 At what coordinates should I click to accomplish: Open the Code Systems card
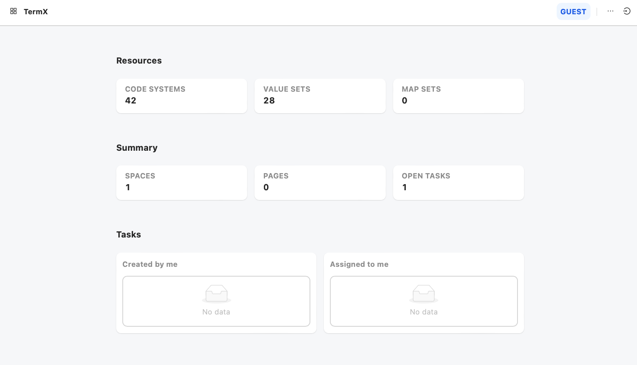click(x=181, y=96)
